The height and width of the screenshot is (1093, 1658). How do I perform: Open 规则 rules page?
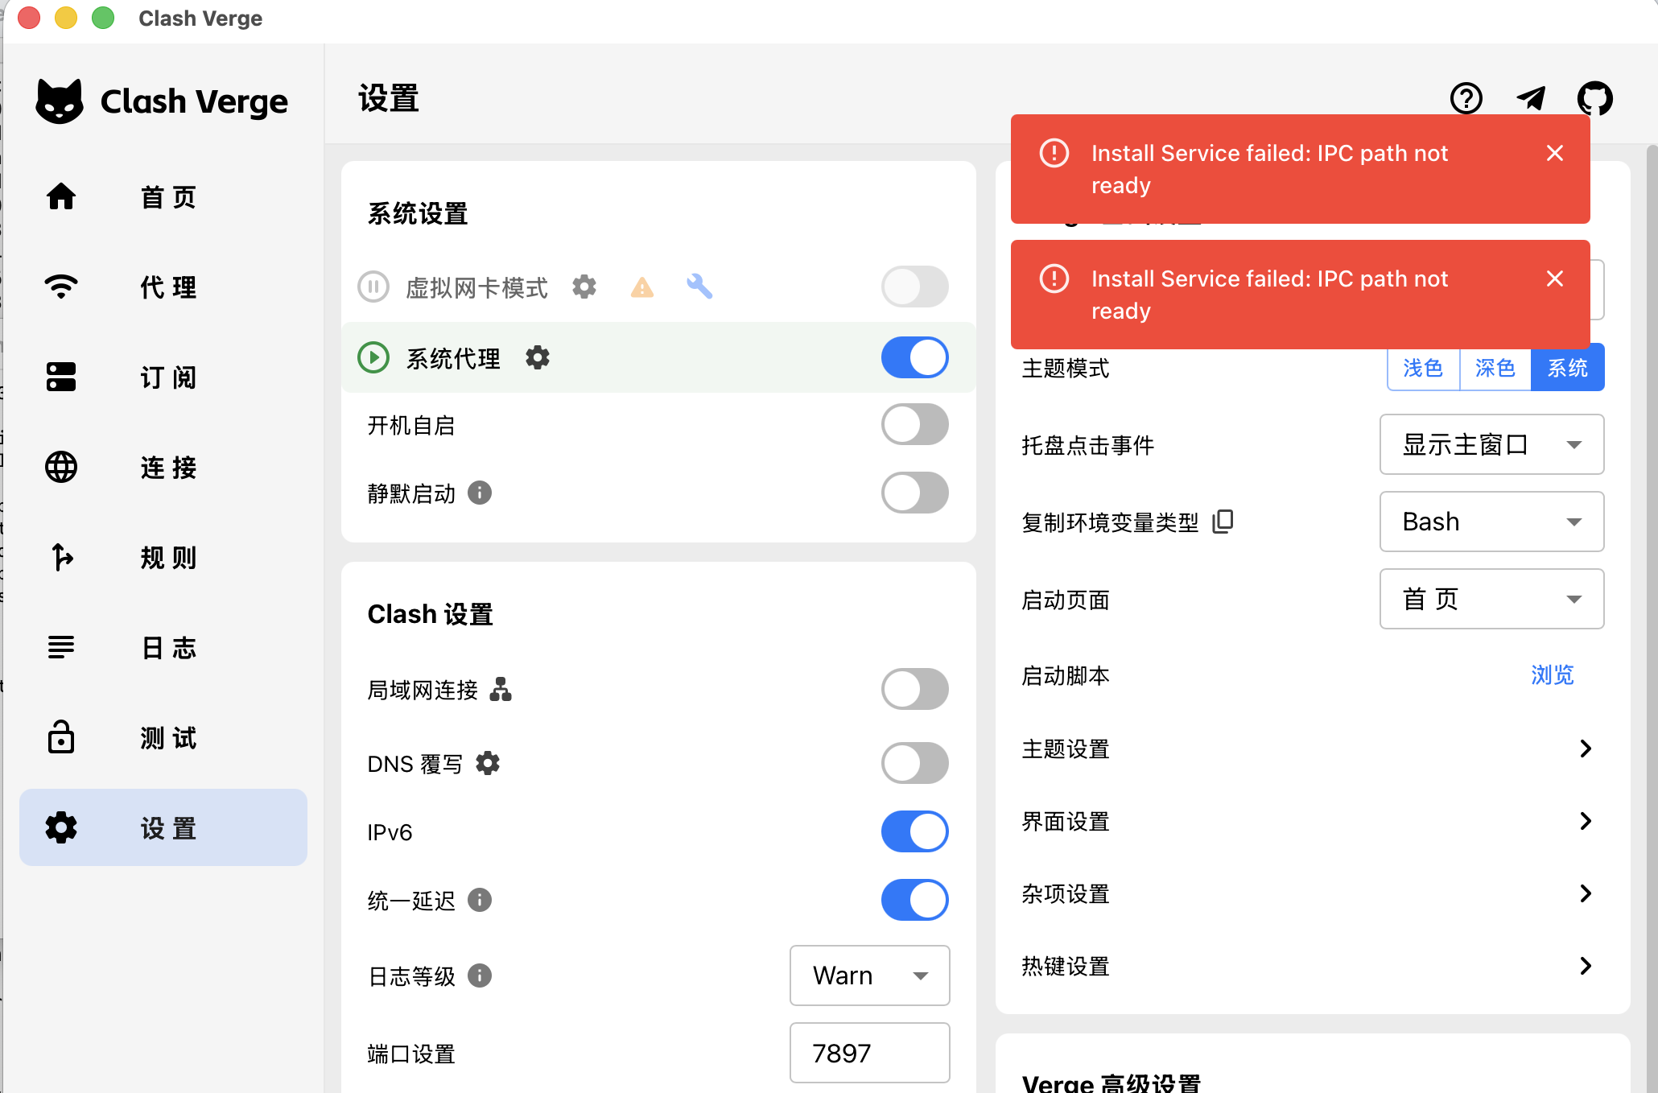(x=163, y=558)
